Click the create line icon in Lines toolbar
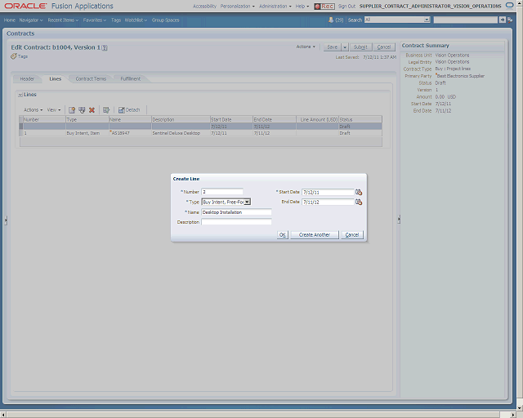 [71, 110]
